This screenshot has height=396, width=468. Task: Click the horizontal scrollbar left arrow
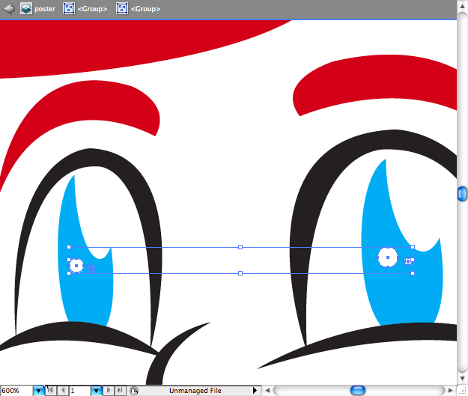pos(267,390)
